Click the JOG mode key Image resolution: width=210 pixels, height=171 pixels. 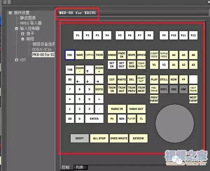(x=174, y=89)
